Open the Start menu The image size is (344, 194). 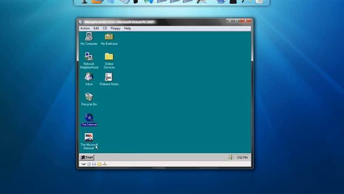click(x=87, y=157)
